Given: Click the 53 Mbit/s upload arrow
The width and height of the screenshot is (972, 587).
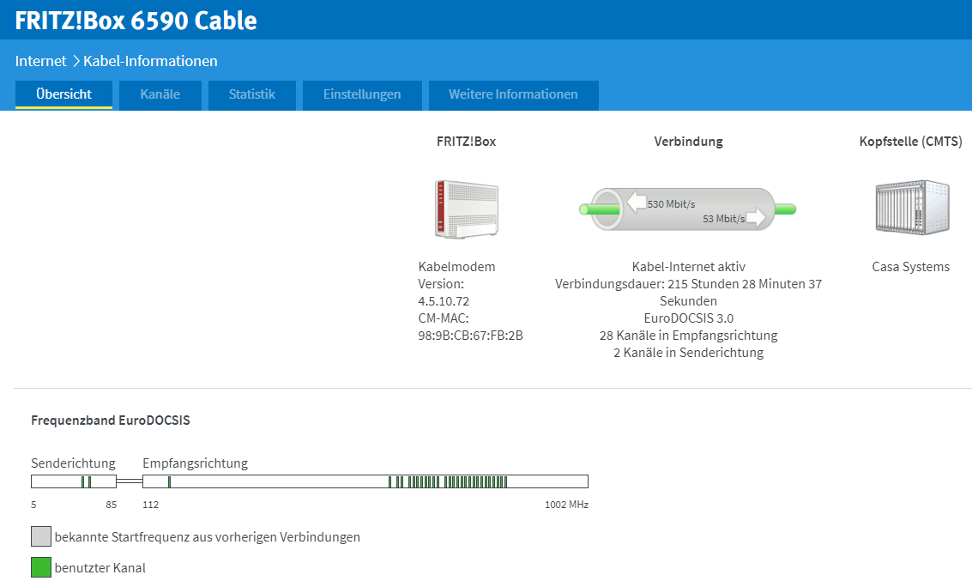Looking at the screenshot, I should [756, 218].
